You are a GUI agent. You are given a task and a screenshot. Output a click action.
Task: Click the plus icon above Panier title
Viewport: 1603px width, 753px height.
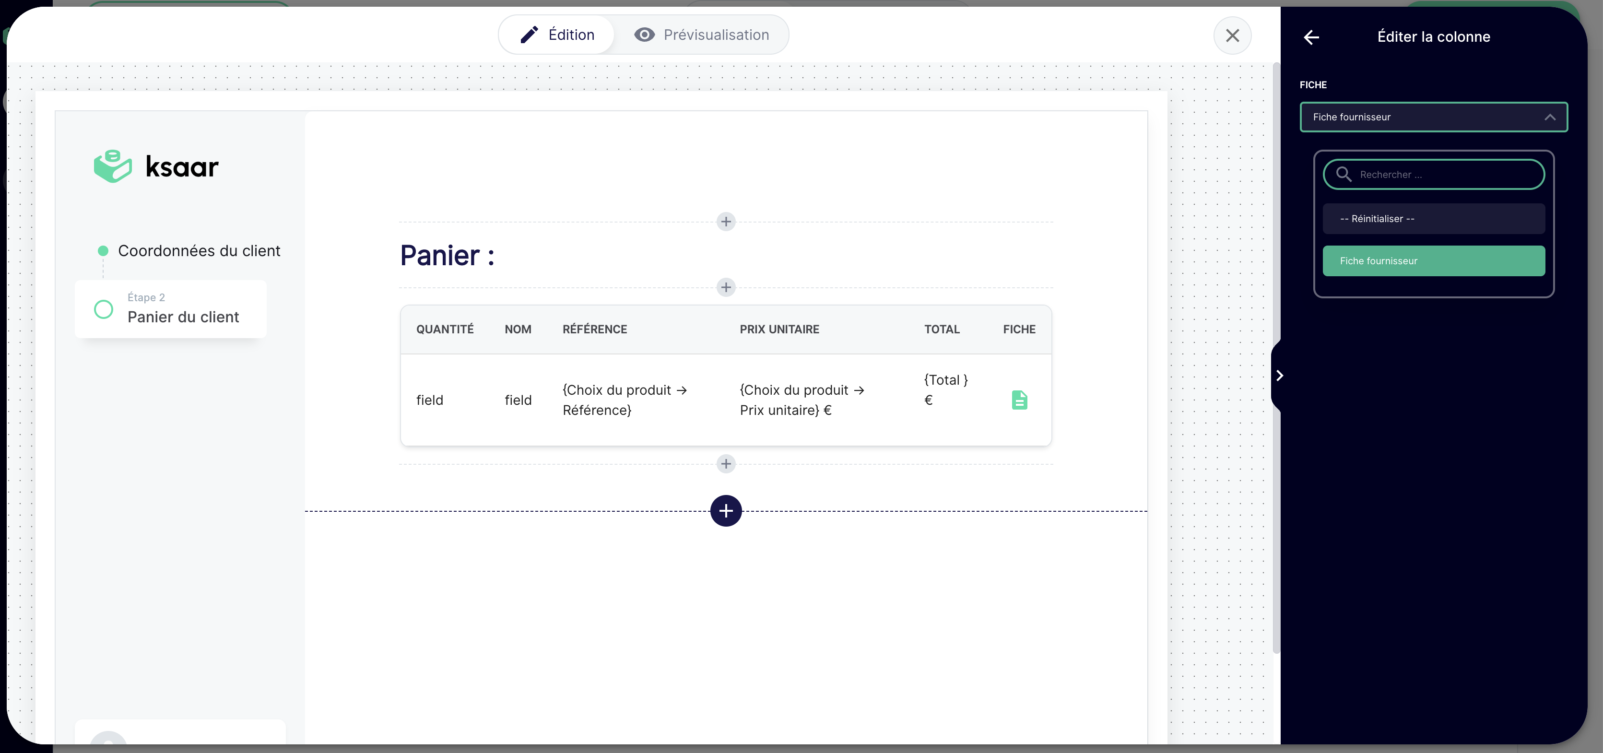pyautogui.click(x=726, y=222)
